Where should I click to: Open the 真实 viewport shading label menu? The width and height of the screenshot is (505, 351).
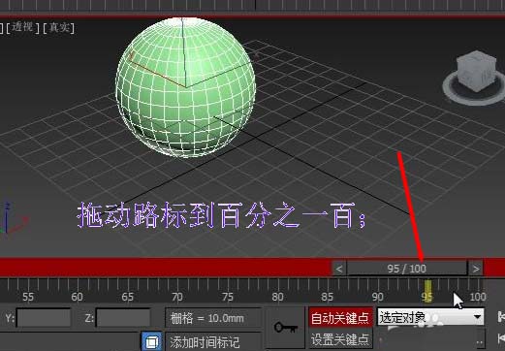click(x=59, y=27)
